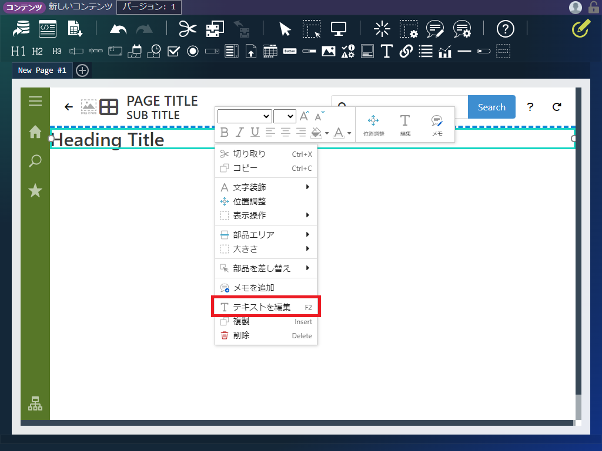Image resolution: width=602 pixels, height=451 pixels.
Task: Insert a radio button component
Action: tap(193, 51)
